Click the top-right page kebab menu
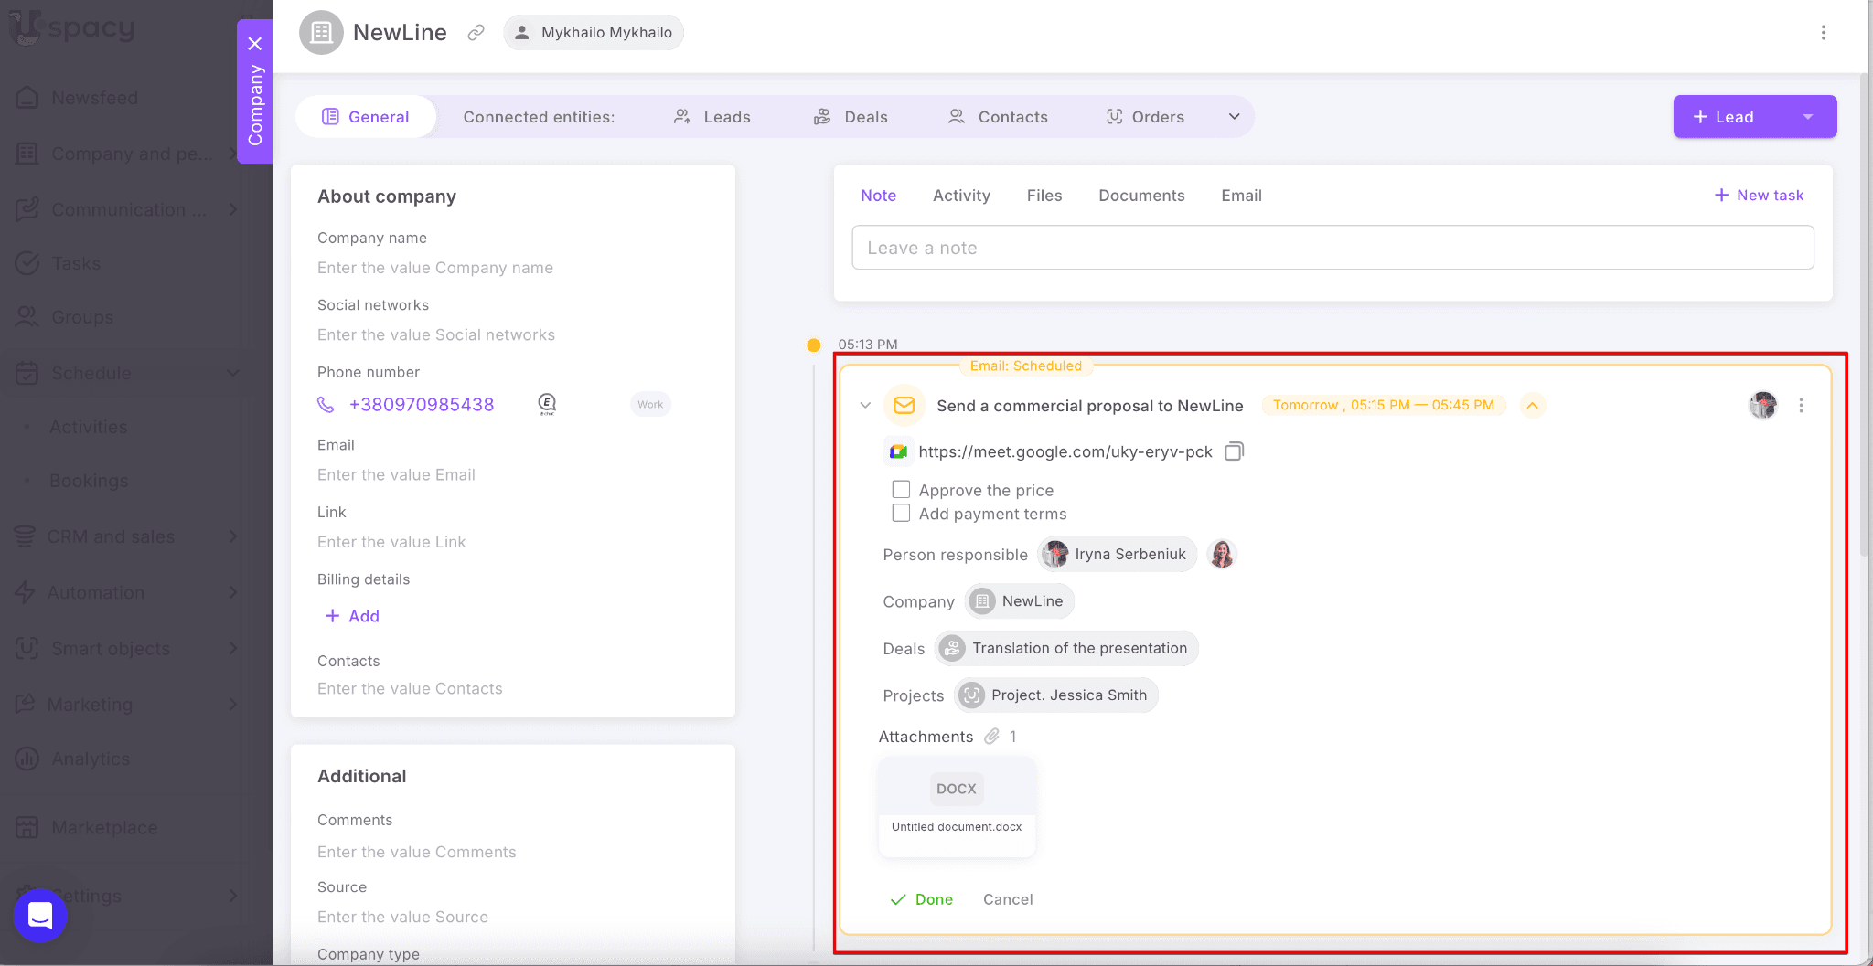Viewport: 1873px width, 966px height. tap(1823, 33)
